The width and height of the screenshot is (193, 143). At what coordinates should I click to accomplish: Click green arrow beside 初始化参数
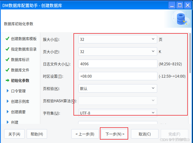pyautogui.click(x=8, y=81)
